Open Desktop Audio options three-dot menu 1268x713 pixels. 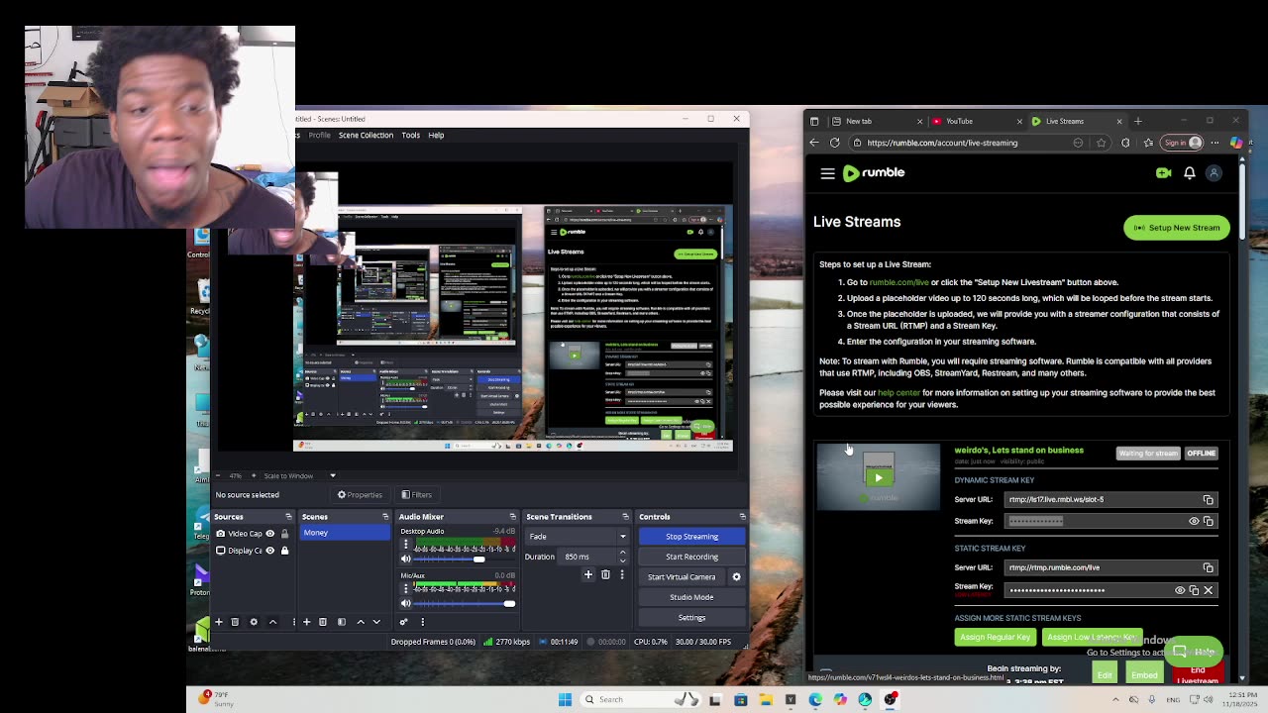point(405,545)
